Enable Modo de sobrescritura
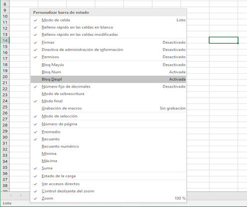Viewport: 247px width, 207px height. (109, 94)
